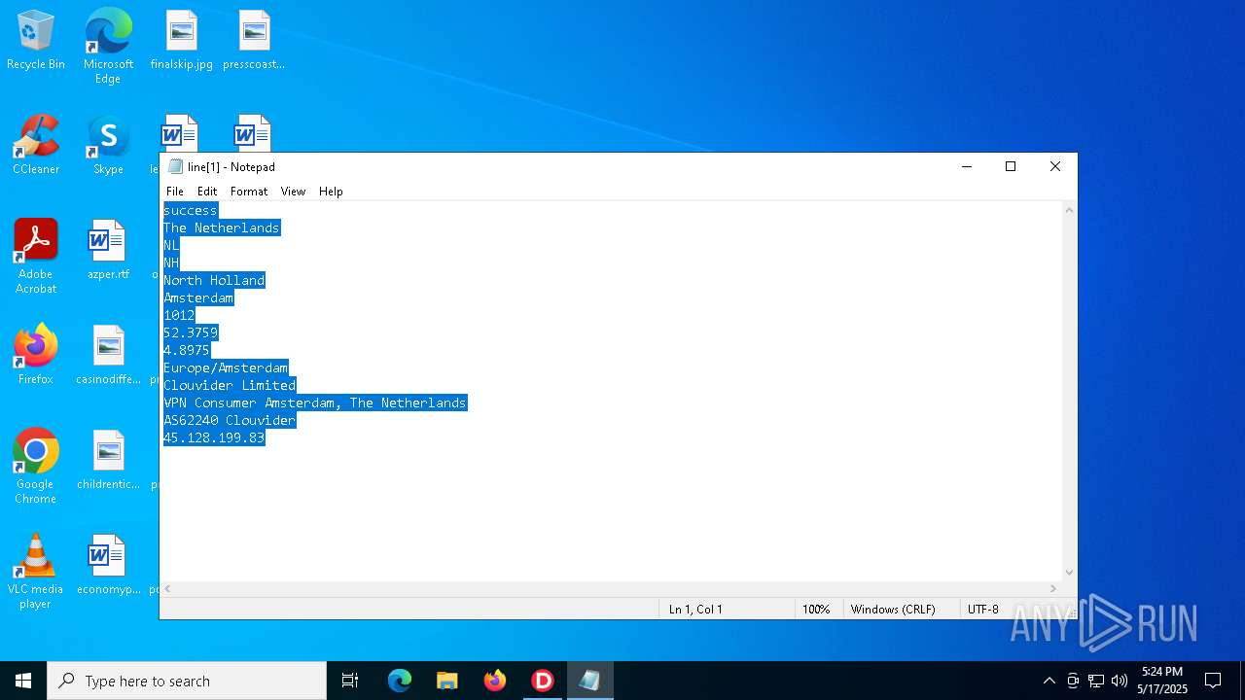This screenshot has height=700, width=1245.
Task: Click 'Europe/Amsterdam' timezone line
Action: 226,367
